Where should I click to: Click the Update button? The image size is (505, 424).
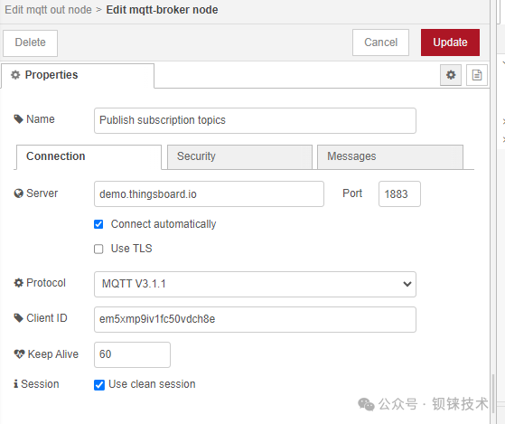[x=450, y=42]
